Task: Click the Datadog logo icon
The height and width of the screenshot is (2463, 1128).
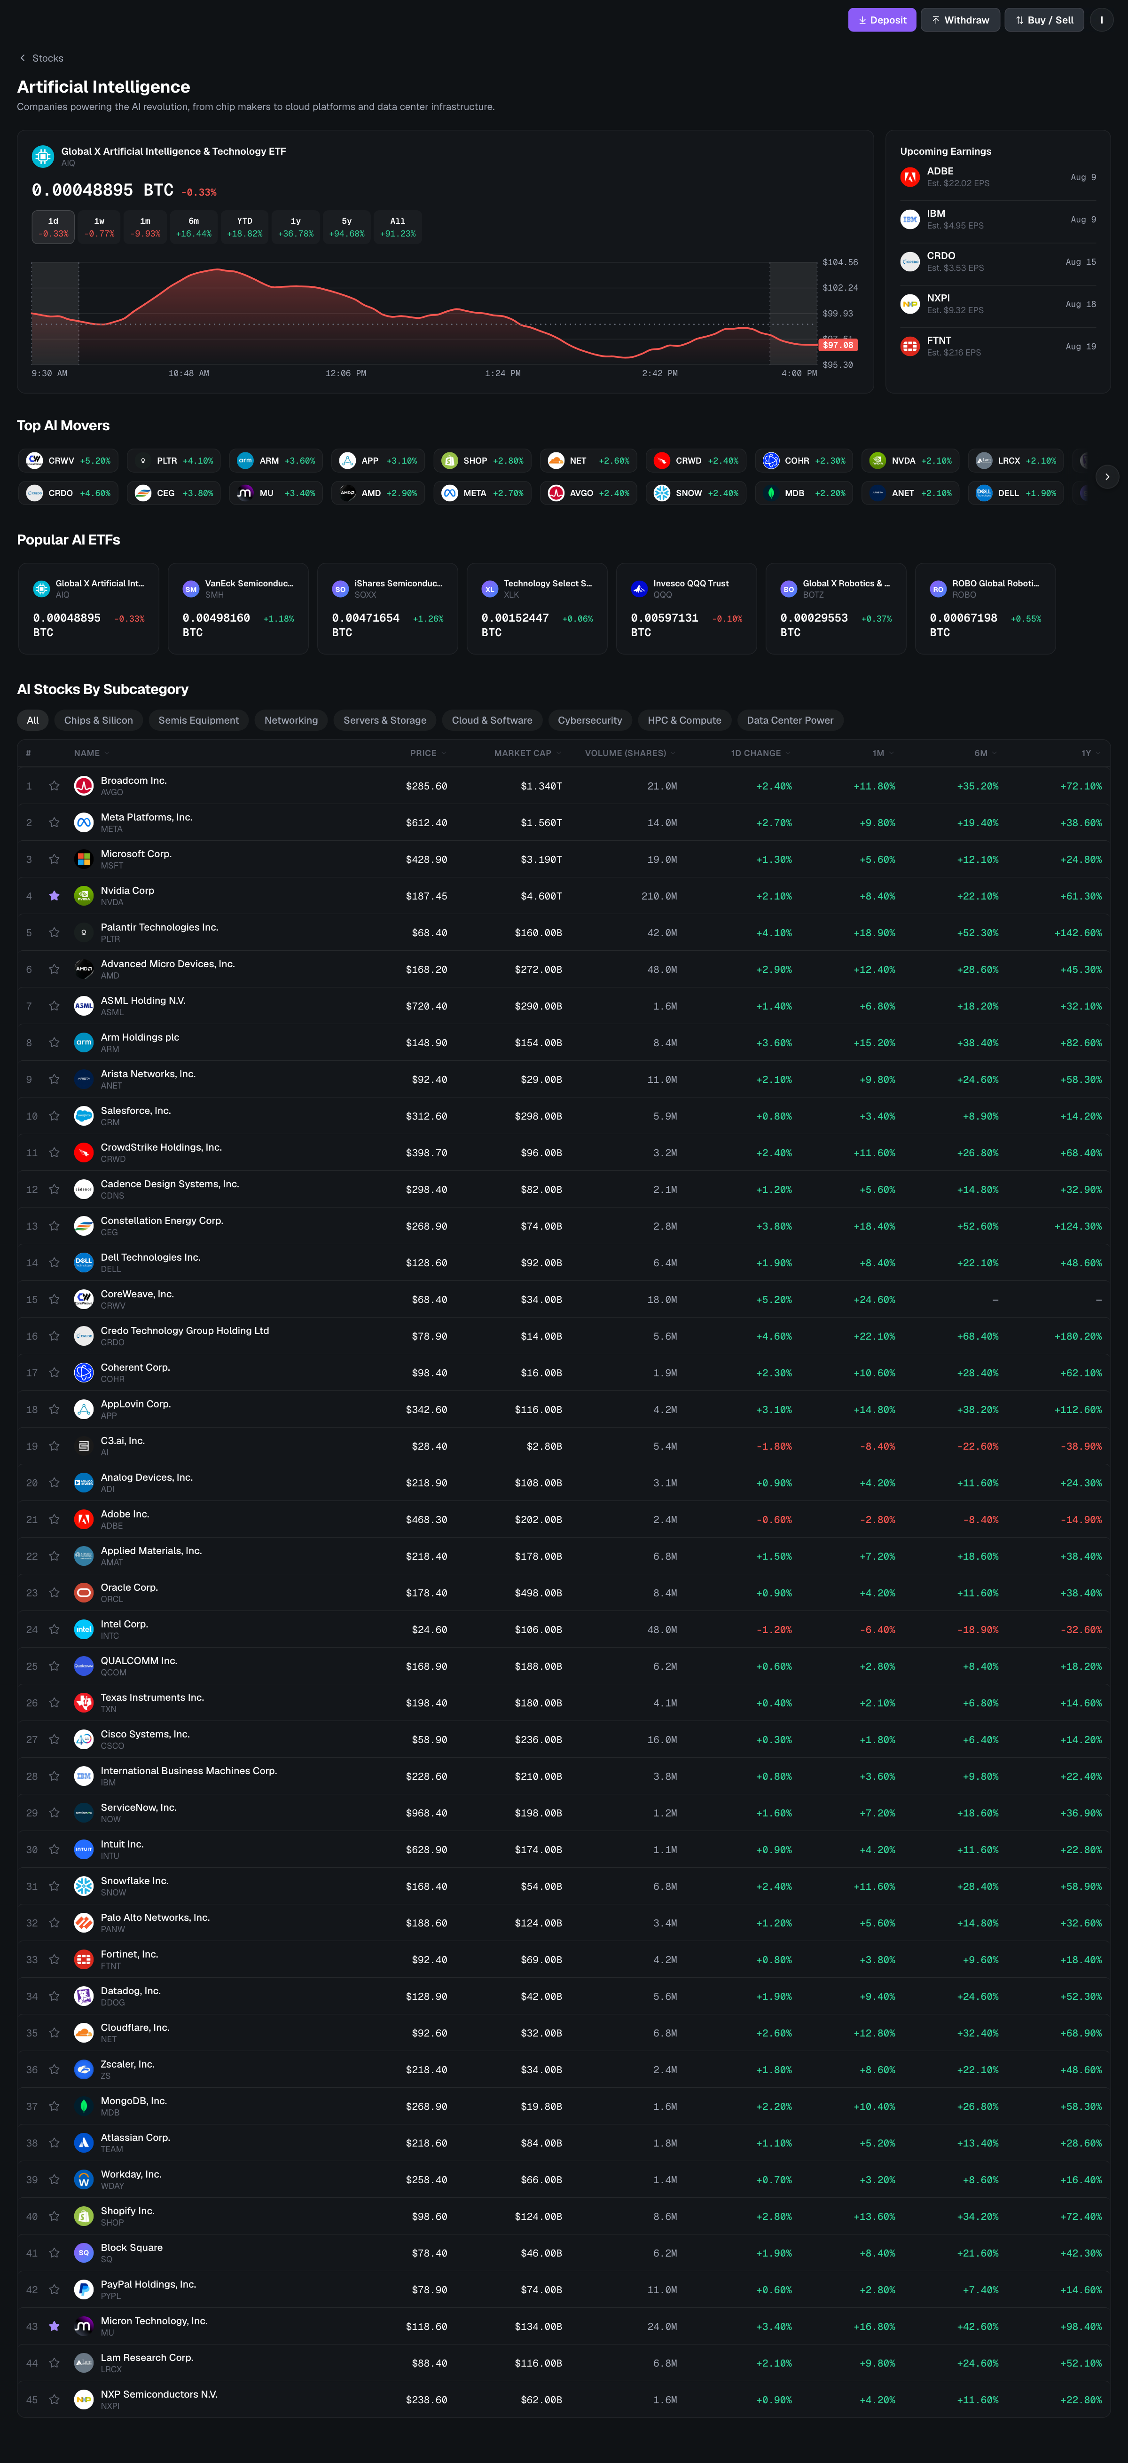Action: 83,1997
